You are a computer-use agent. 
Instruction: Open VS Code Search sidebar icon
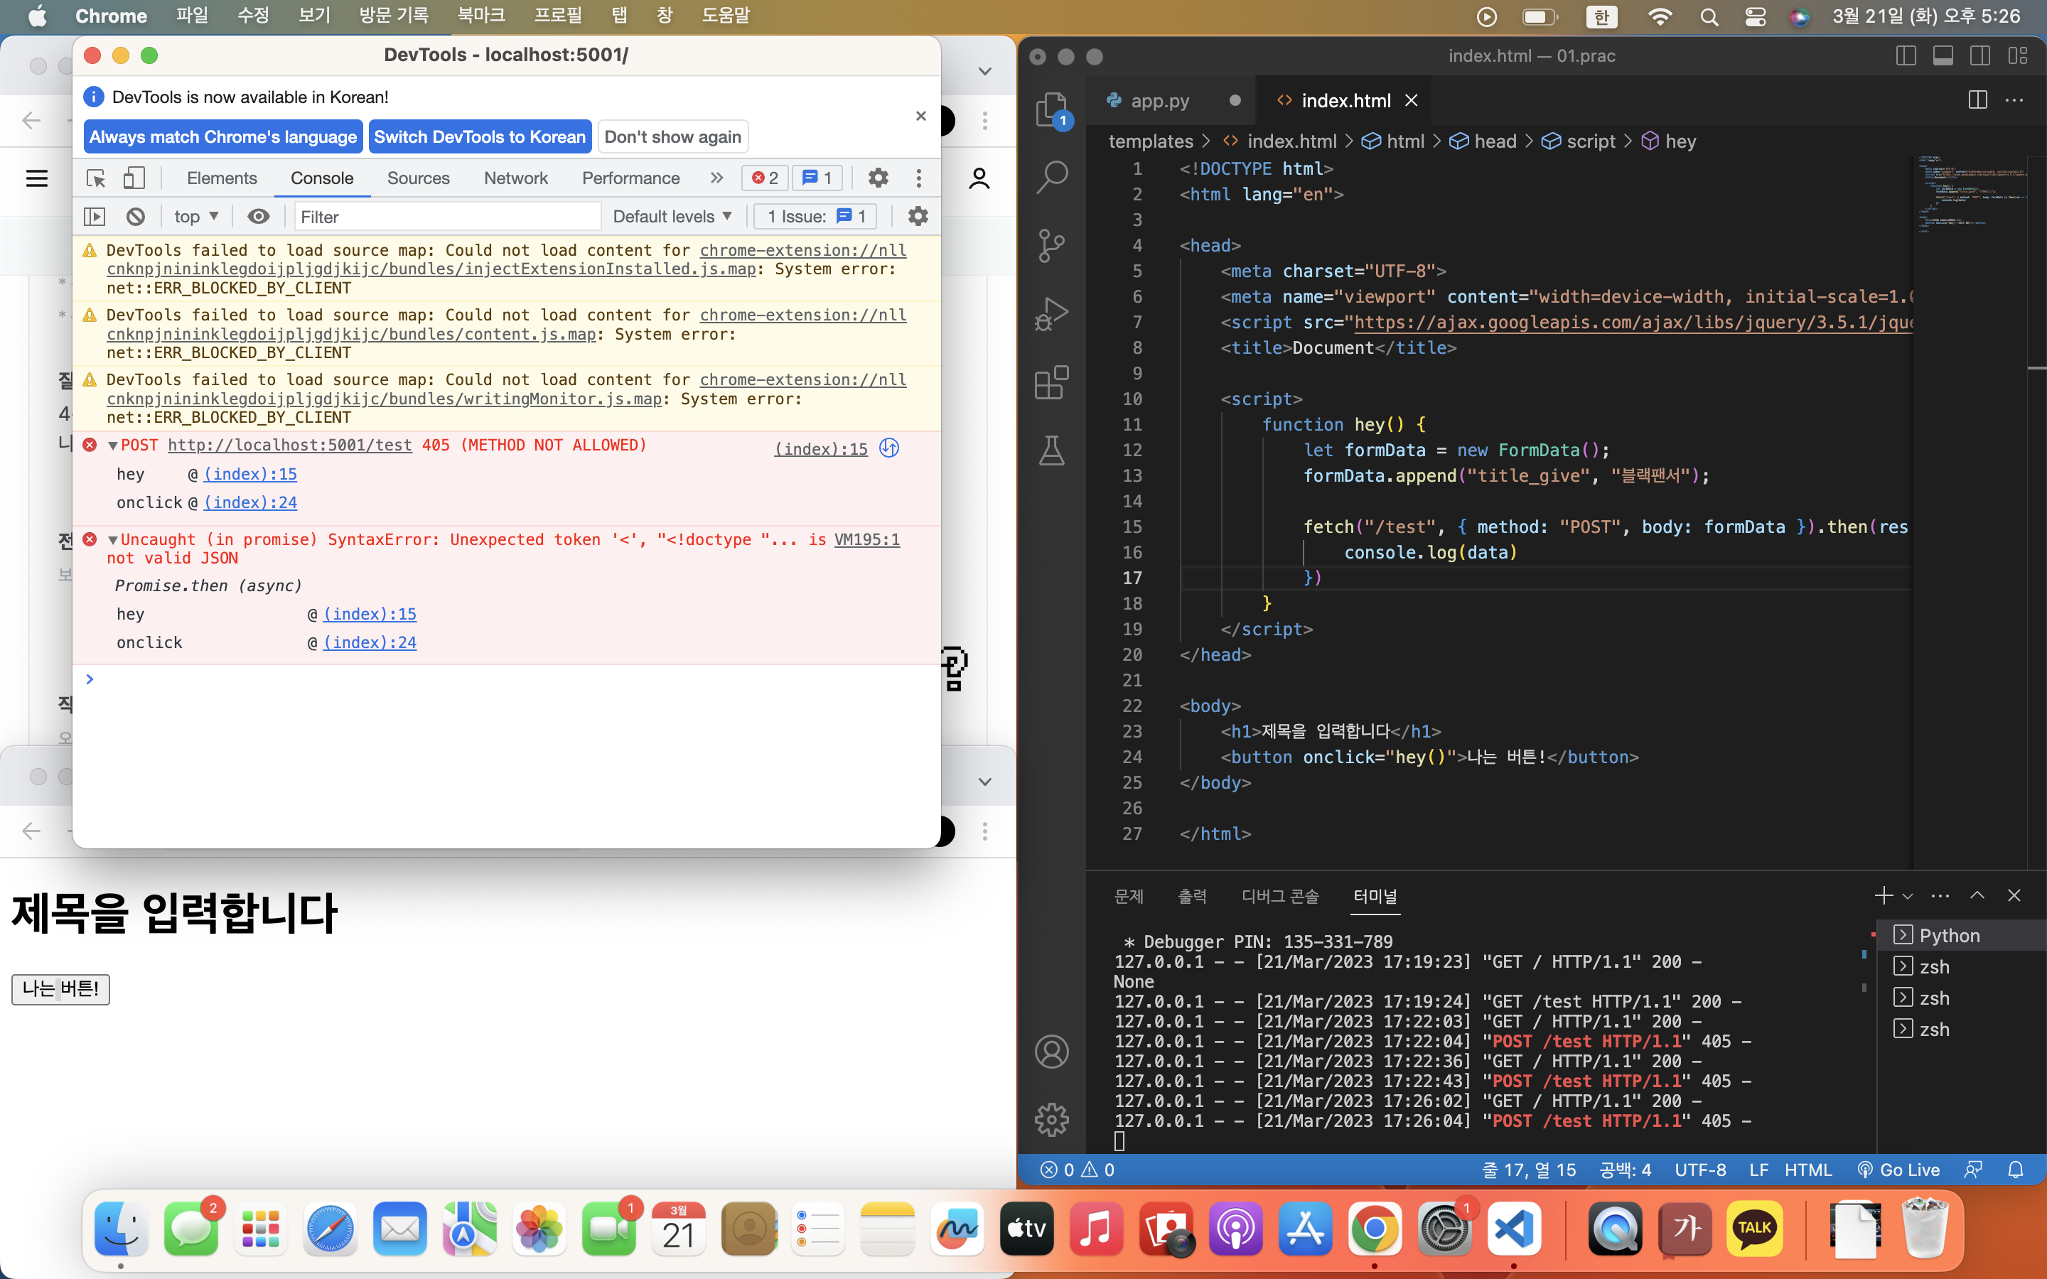[x=1051, y=177]
